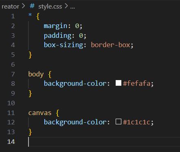This screenshot has width=180, height=152.
Task: Click line number 14 in the gutter
Action: pos(11,142)
